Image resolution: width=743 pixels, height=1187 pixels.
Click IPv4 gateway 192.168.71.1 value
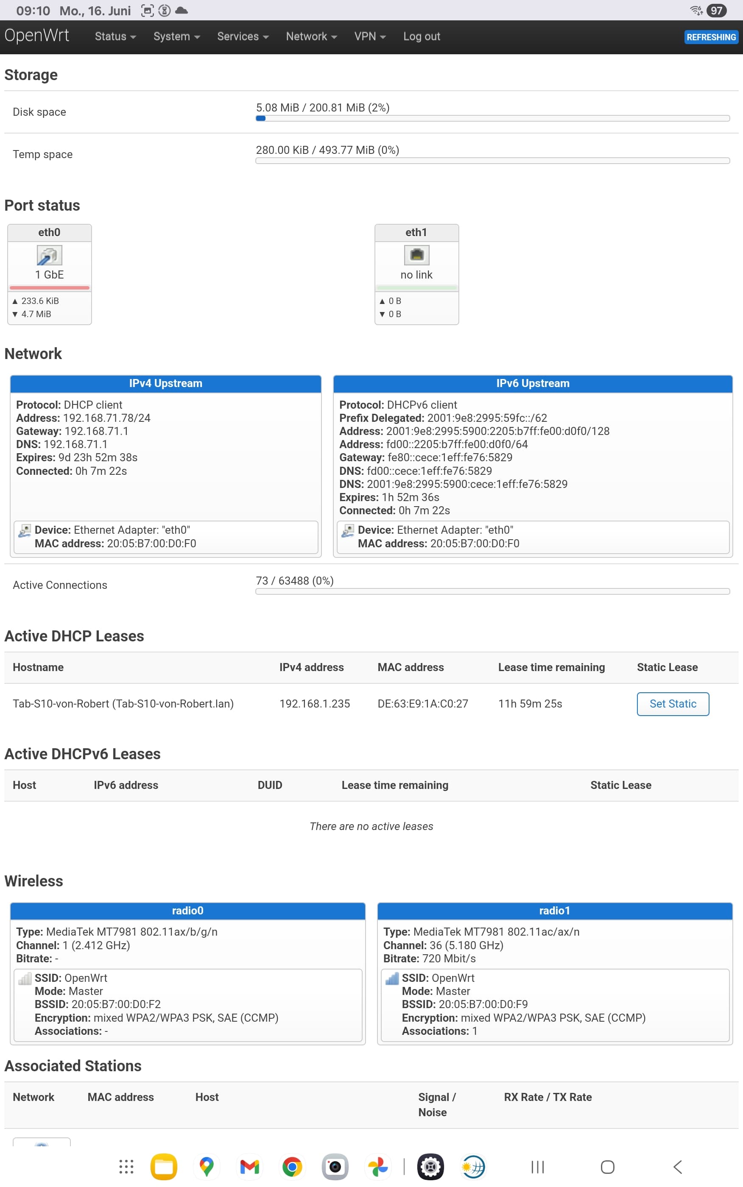tap(96, 431)
